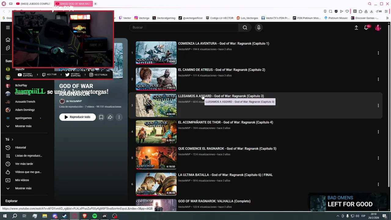Switch to JUEGOS COMPLETOS browser tab
Viewport: 391px width, 220px height.
(x=34, y=4)
